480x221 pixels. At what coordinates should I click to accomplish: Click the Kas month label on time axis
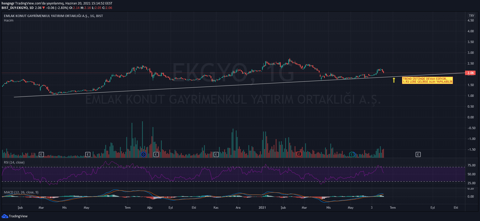tap(216, 208)
